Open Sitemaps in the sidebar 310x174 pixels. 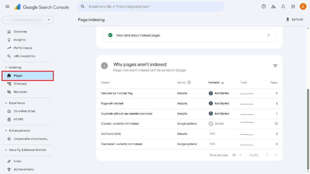(x=20, y=84)
